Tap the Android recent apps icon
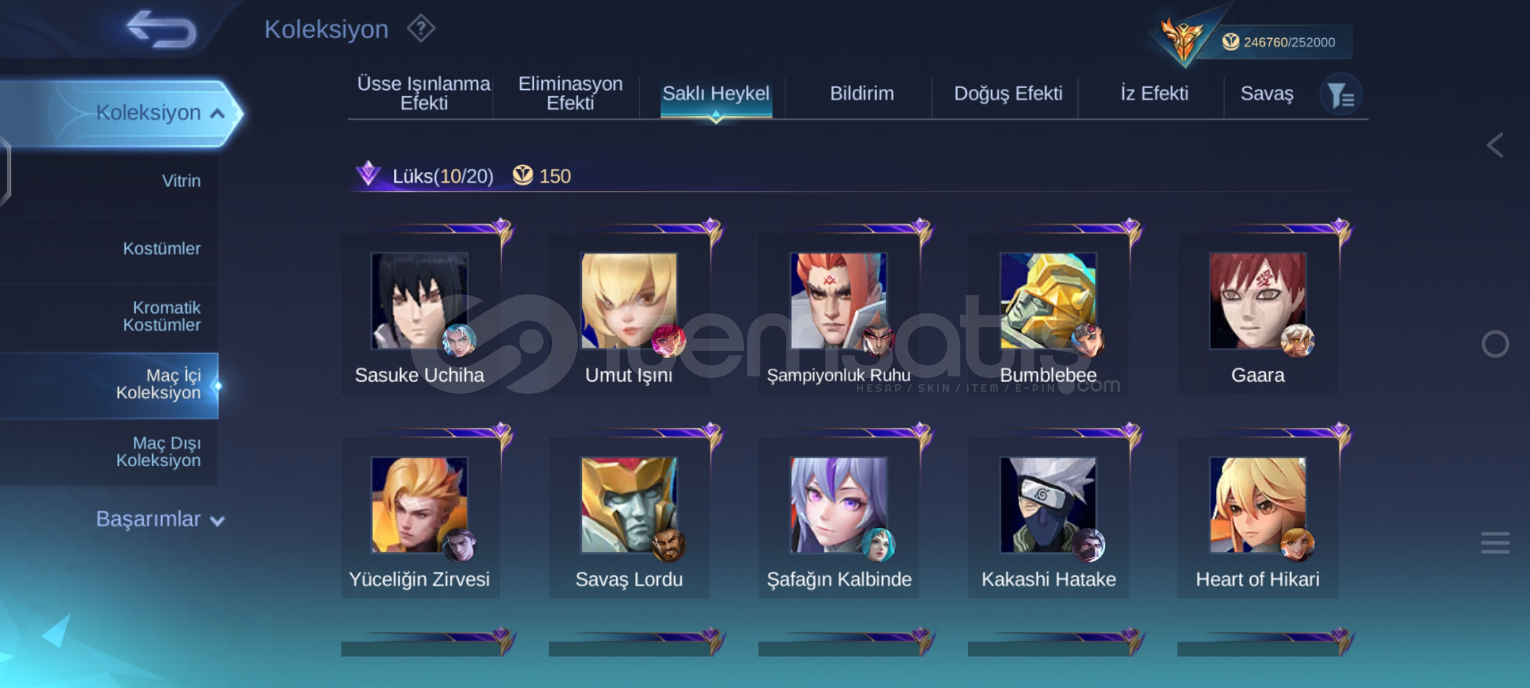Screen dimensions: 1530x688 (x=1496, y=543)
